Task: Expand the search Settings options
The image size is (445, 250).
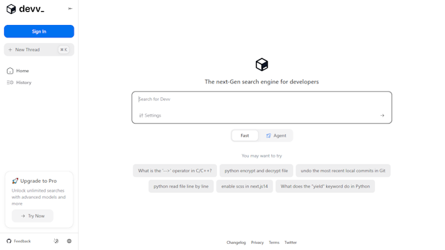Action: pyautogui.click(x=150, y=115)
